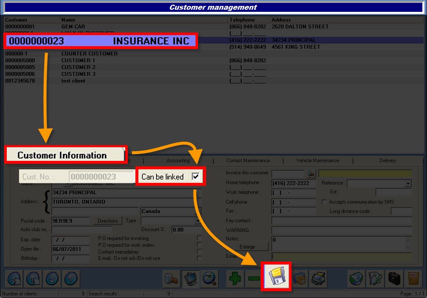
Task: Select the CUSTOMER 3 row
Action: 214,74
